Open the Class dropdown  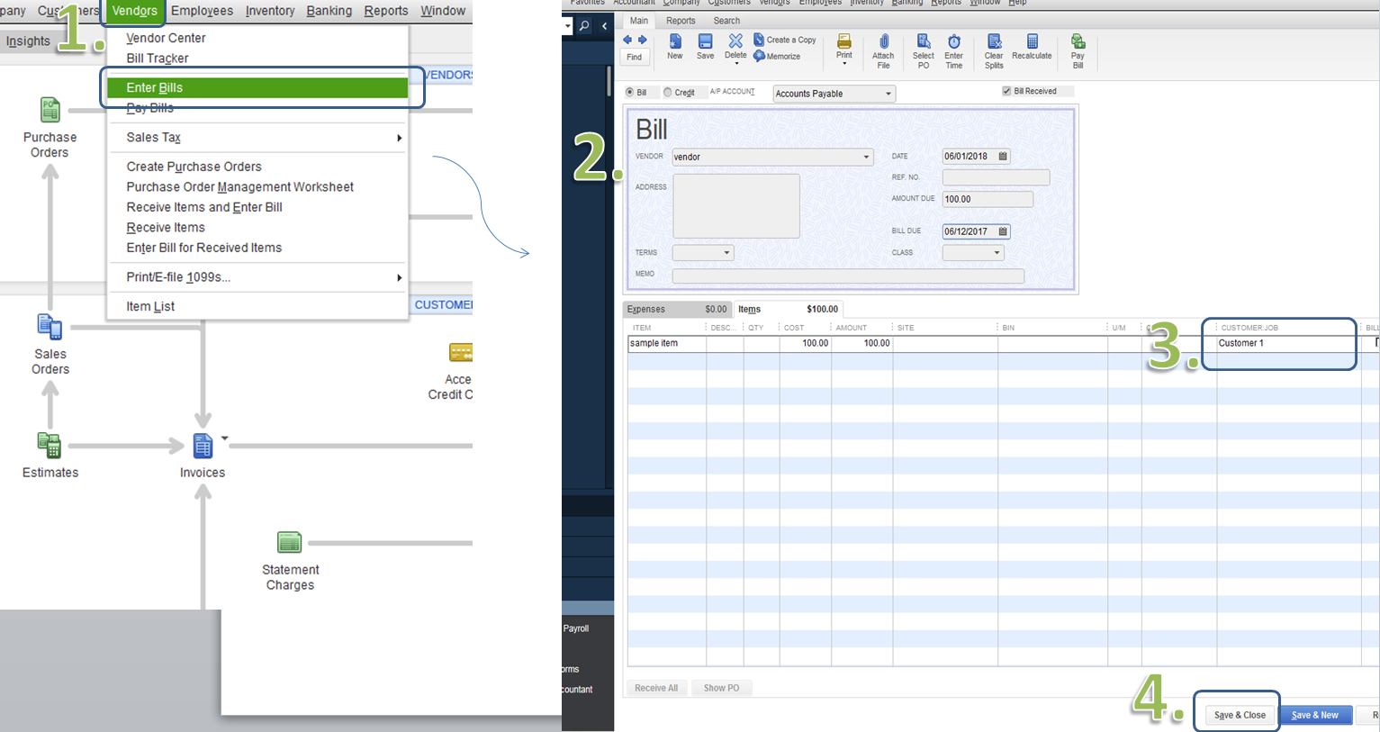[997, 253]
